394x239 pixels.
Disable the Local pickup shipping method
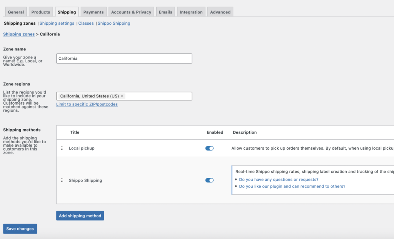[209, 148]
